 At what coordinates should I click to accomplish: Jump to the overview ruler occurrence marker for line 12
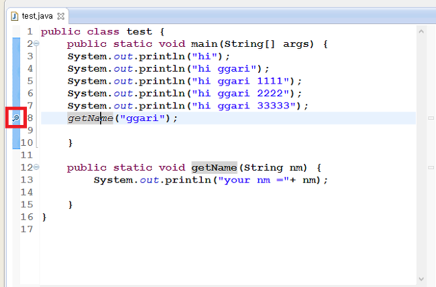coord(431,167)
